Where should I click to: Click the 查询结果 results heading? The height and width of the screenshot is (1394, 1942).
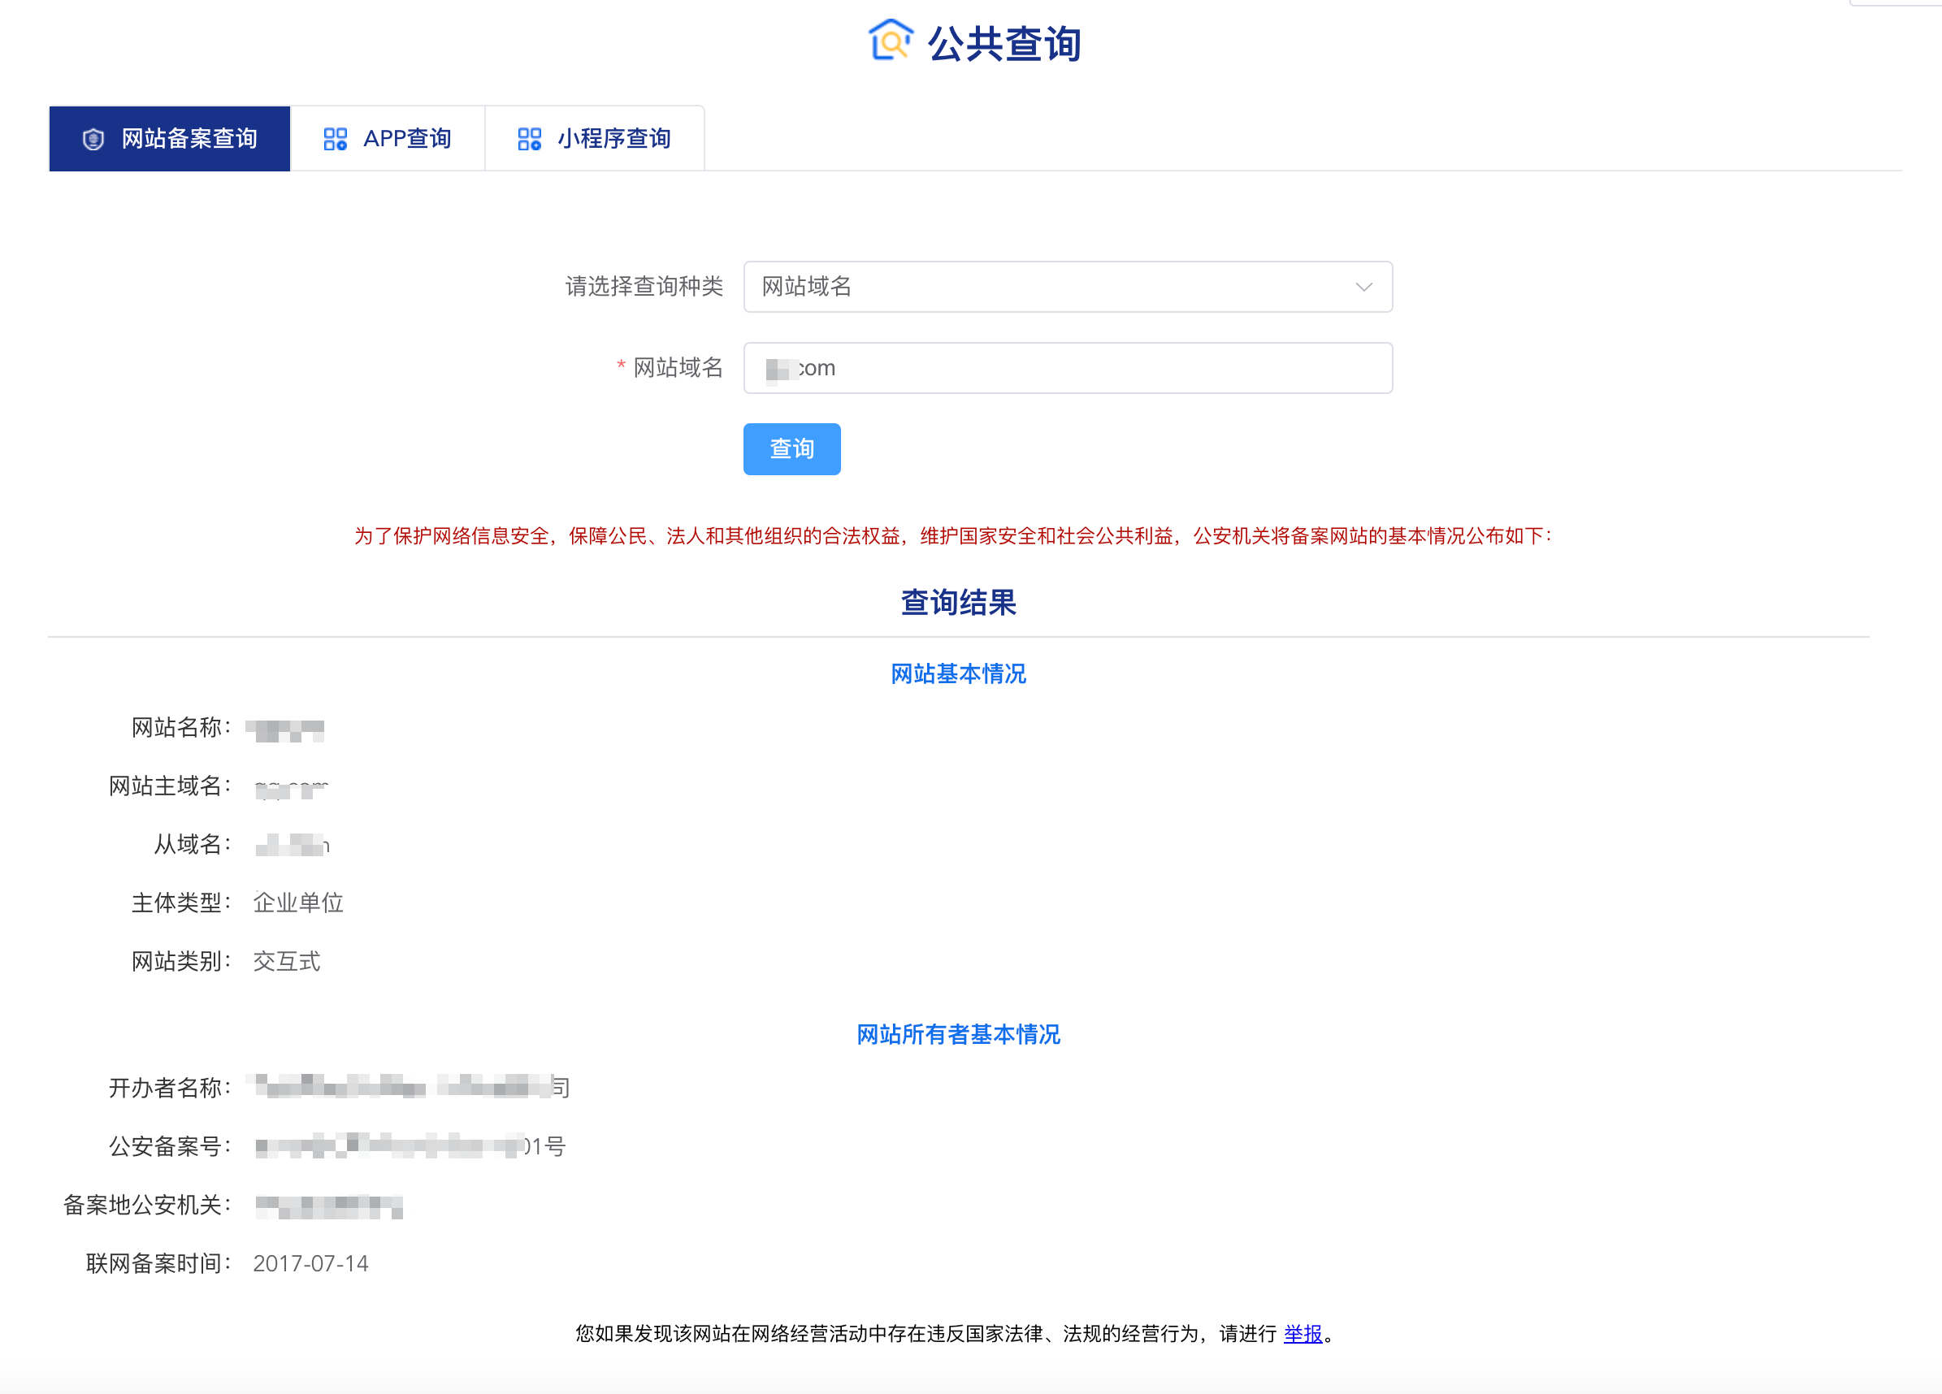958,602
